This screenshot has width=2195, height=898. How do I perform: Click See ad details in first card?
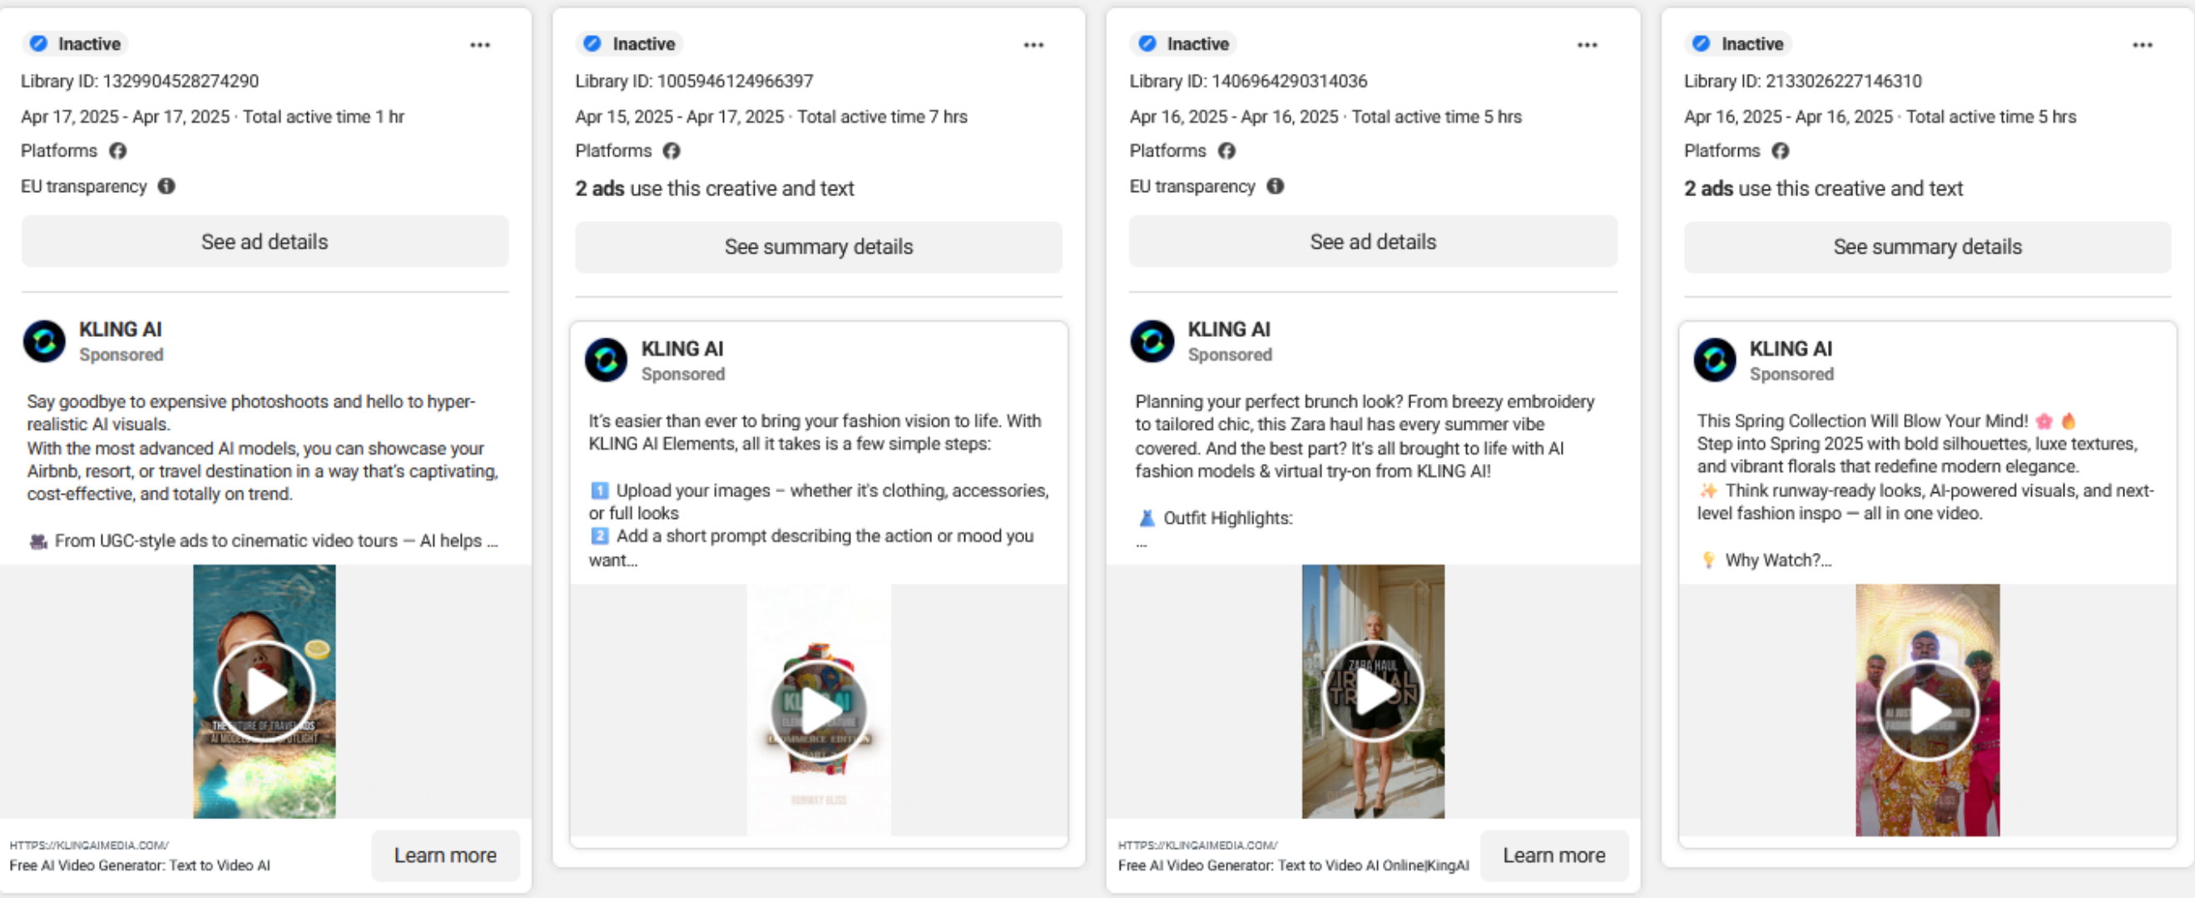pyautogui.click(x=264, y=242)
